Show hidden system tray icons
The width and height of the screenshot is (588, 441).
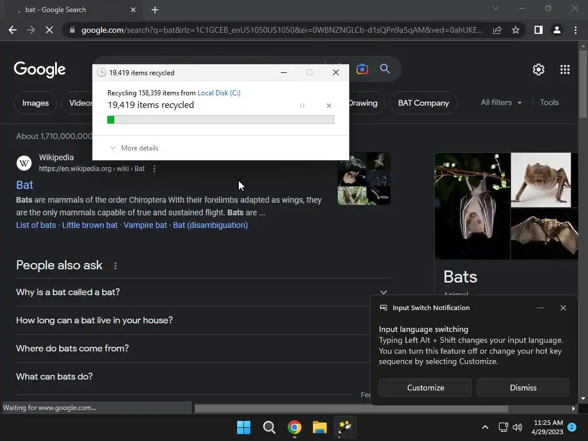click(485, 427)
